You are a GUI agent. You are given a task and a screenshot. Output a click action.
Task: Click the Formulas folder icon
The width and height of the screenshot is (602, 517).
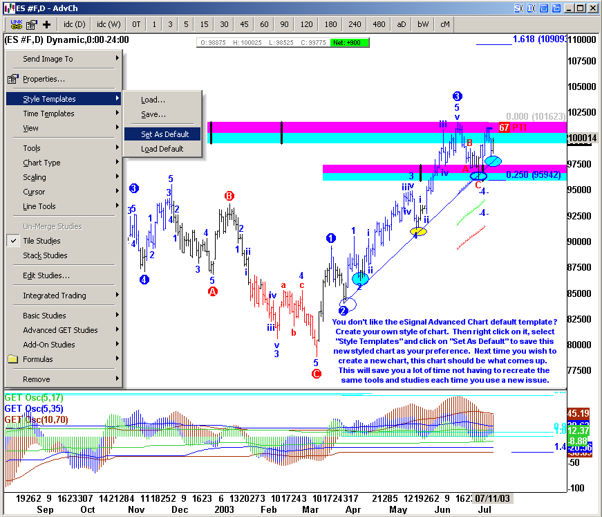pyautogui.click(x=13, y=359)
